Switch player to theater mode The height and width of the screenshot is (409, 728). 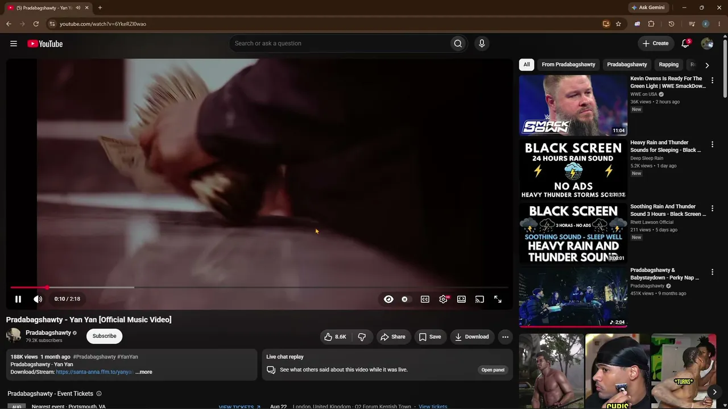(x=461, y=299)
